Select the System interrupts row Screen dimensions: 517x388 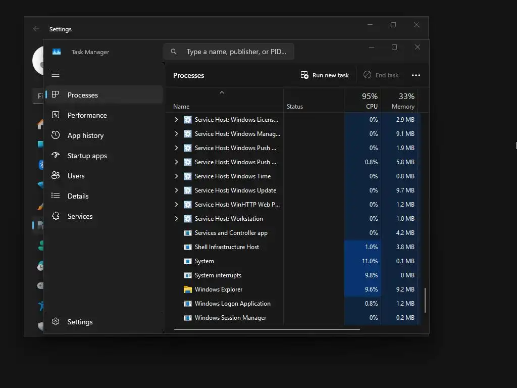coord(292,275)
